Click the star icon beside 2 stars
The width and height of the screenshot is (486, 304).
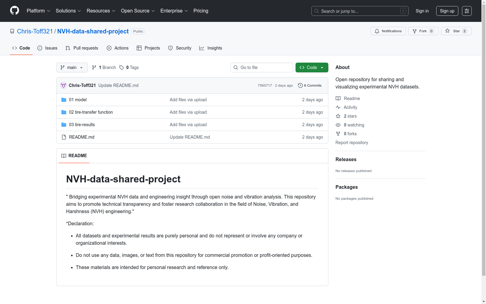click(338, 116)
